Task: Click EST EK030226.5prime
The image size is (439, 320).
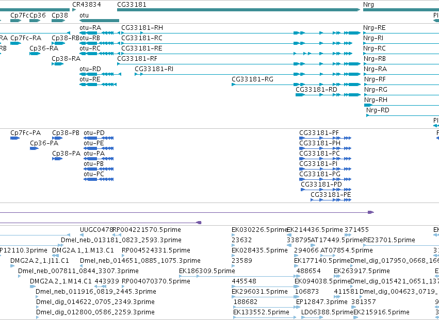Action: 259,230
